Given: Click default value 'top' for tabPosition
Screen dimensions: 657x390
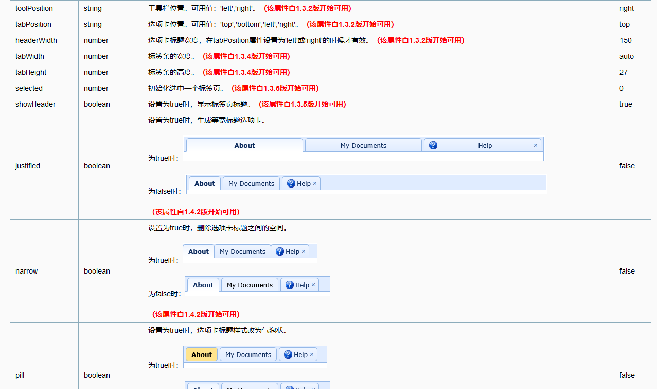Looking at the screenshot, I should (625, 24).
